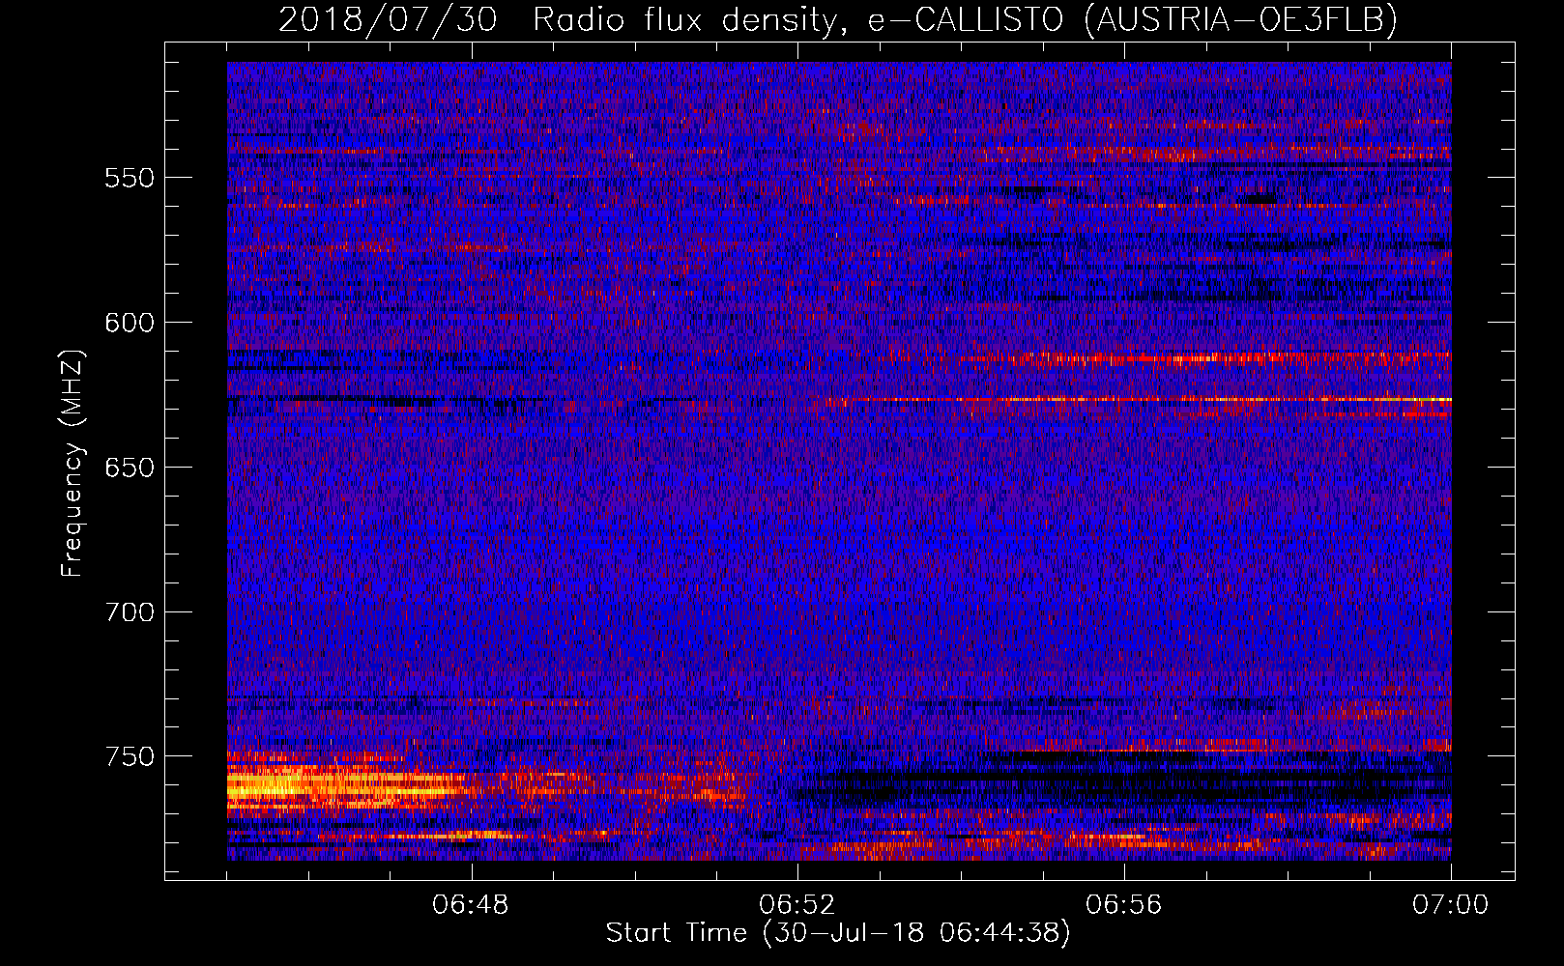1564x966 pixels.
Task: Click the 750 frequency tick label
Action: point(130,756)
